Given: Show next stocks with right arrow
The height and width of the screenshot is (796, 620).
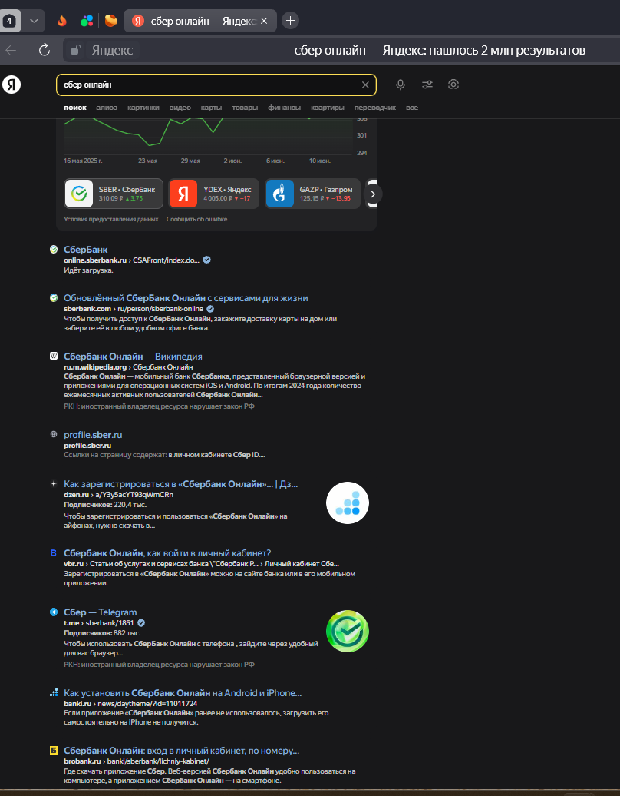Looking at the screenshot, I should click(373, 194).
